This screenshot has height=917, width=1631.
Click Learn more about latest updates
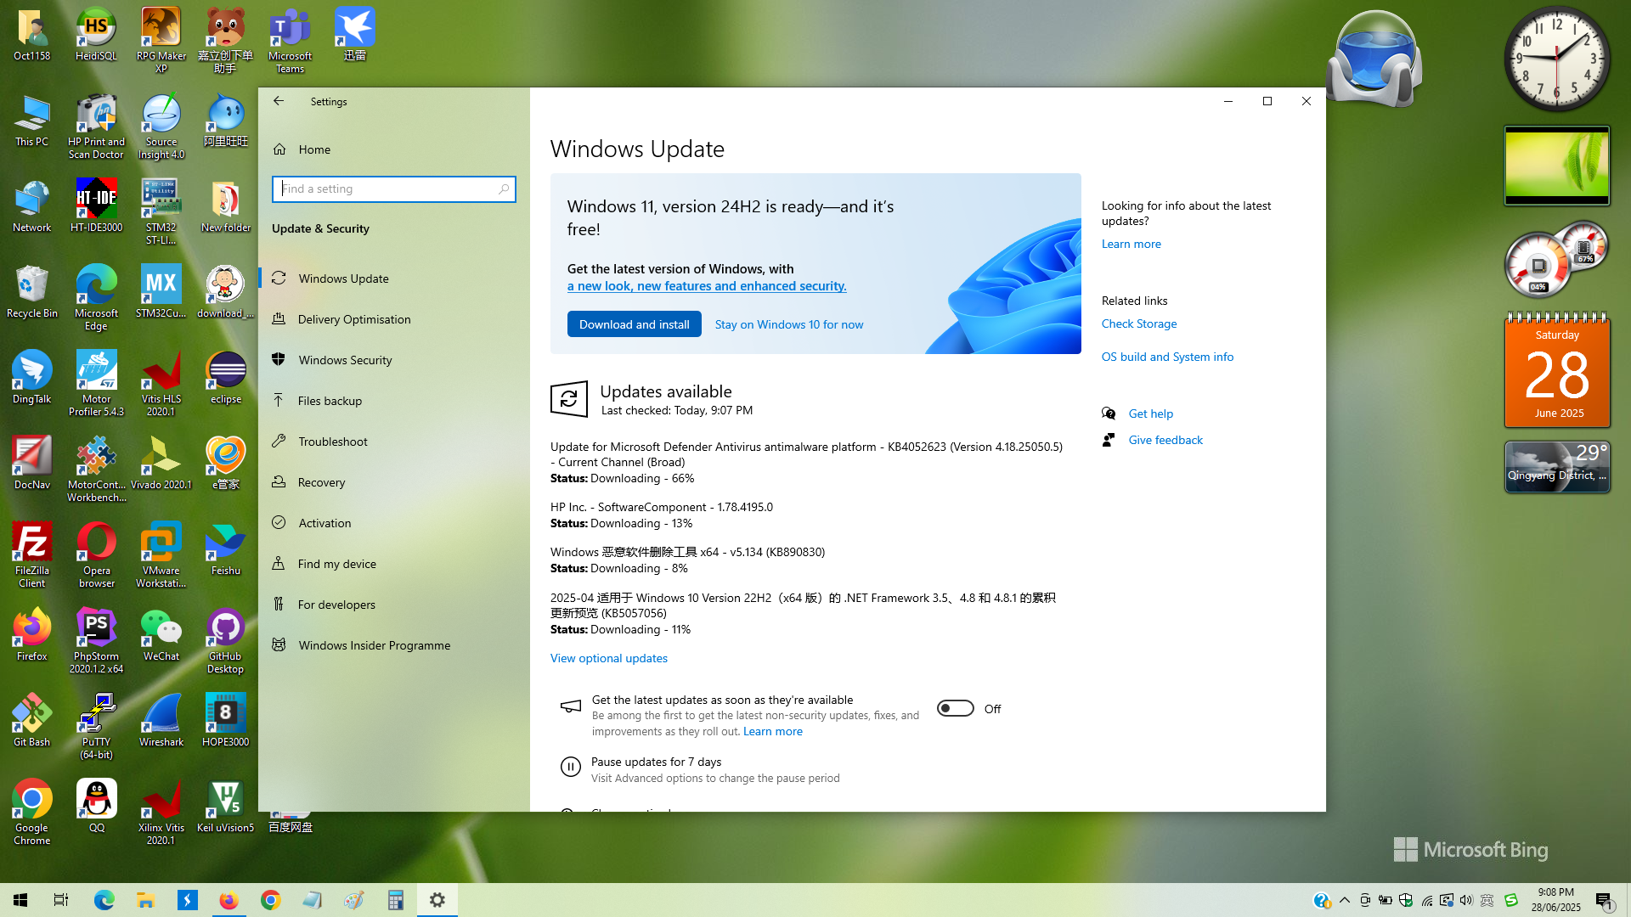point(1132,244)
